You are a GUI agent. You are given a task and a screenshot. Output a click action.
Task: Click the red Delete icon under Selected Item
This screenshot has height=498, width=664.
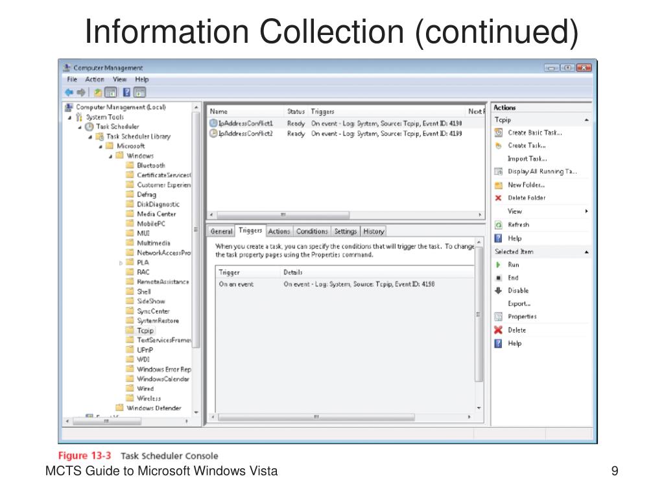pos(499,330)
